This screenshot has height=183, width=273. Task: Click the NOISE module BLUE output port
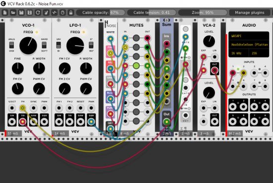pyautogui.click(x=110, y=99)
